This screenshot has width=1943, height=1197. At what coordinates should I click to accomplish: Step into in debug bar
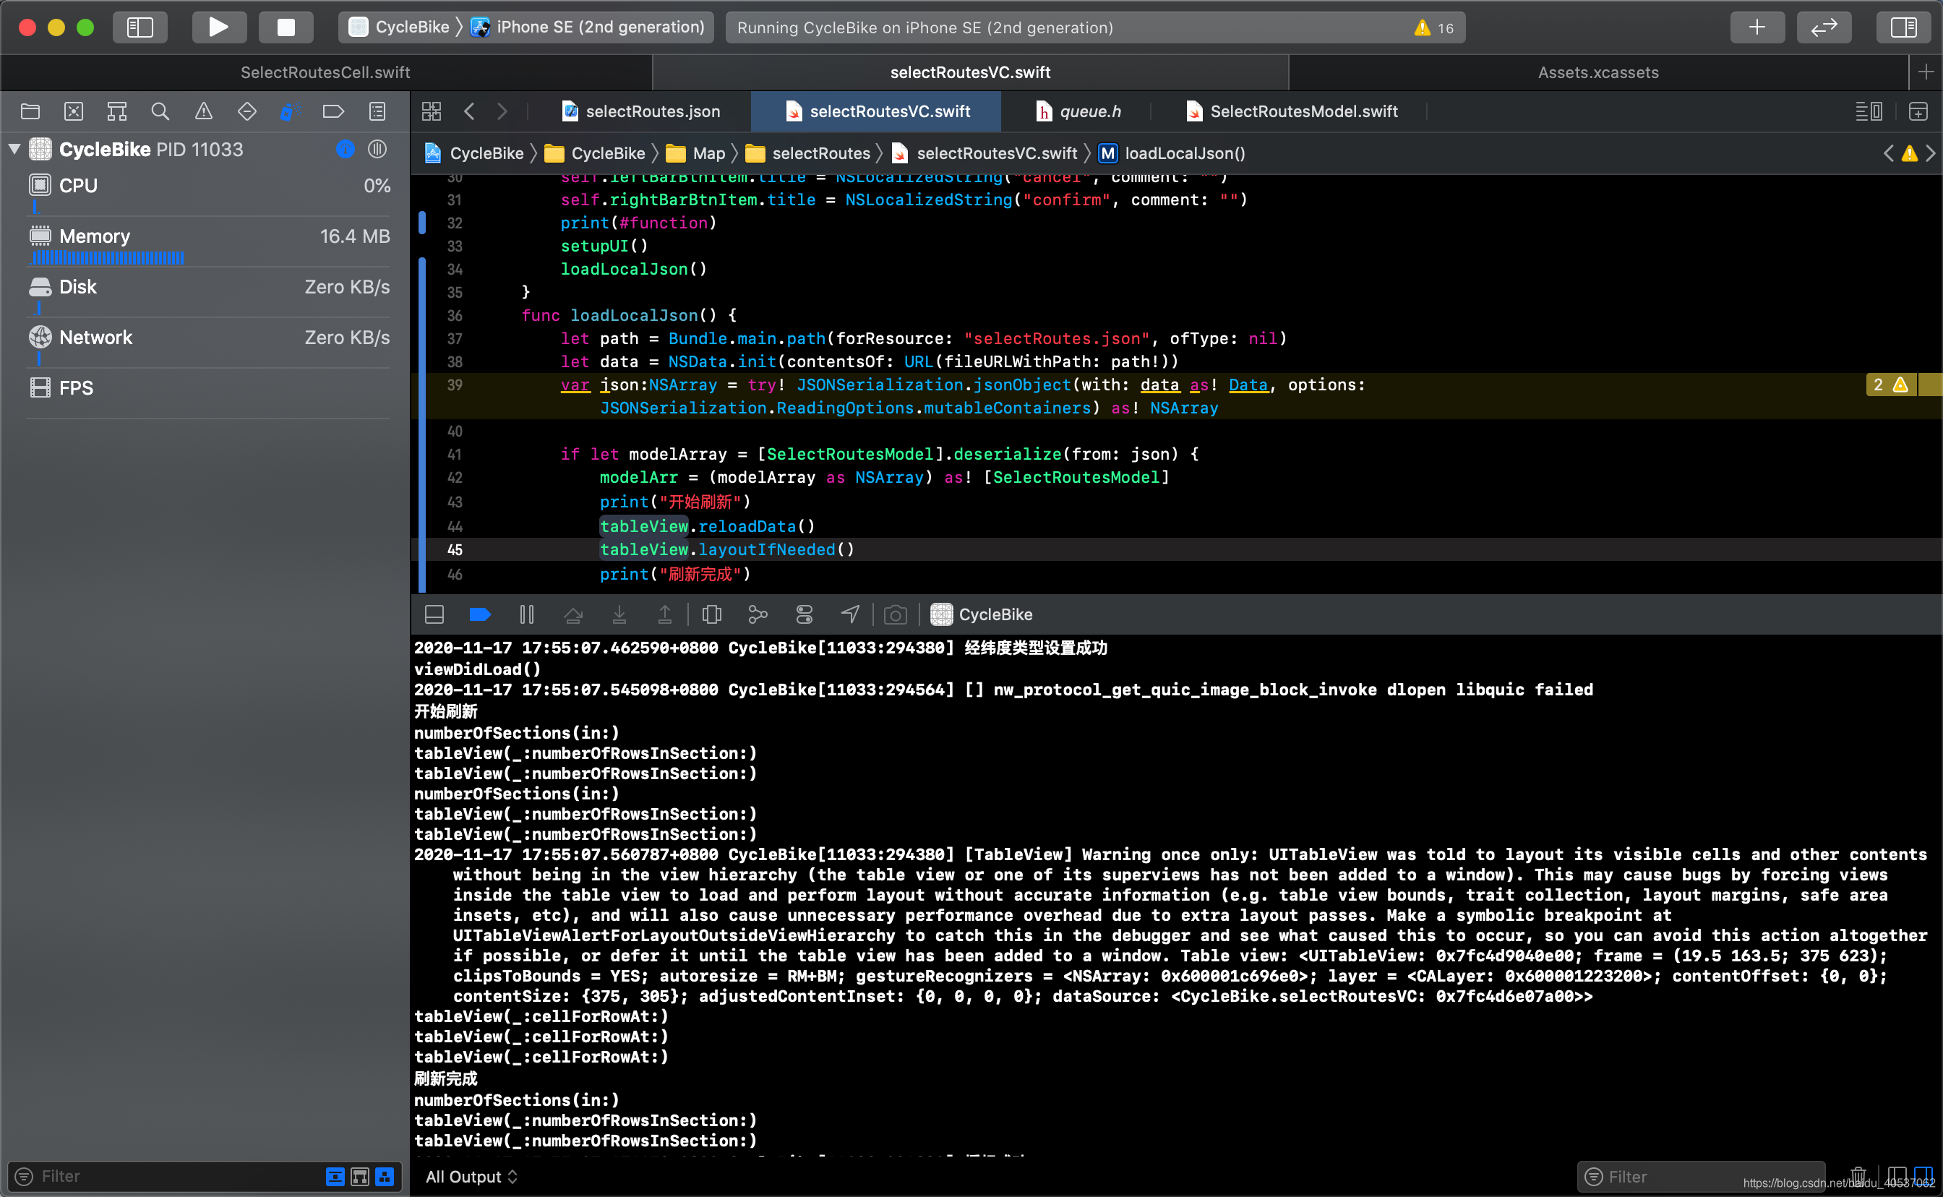click(x=619, y=614)
